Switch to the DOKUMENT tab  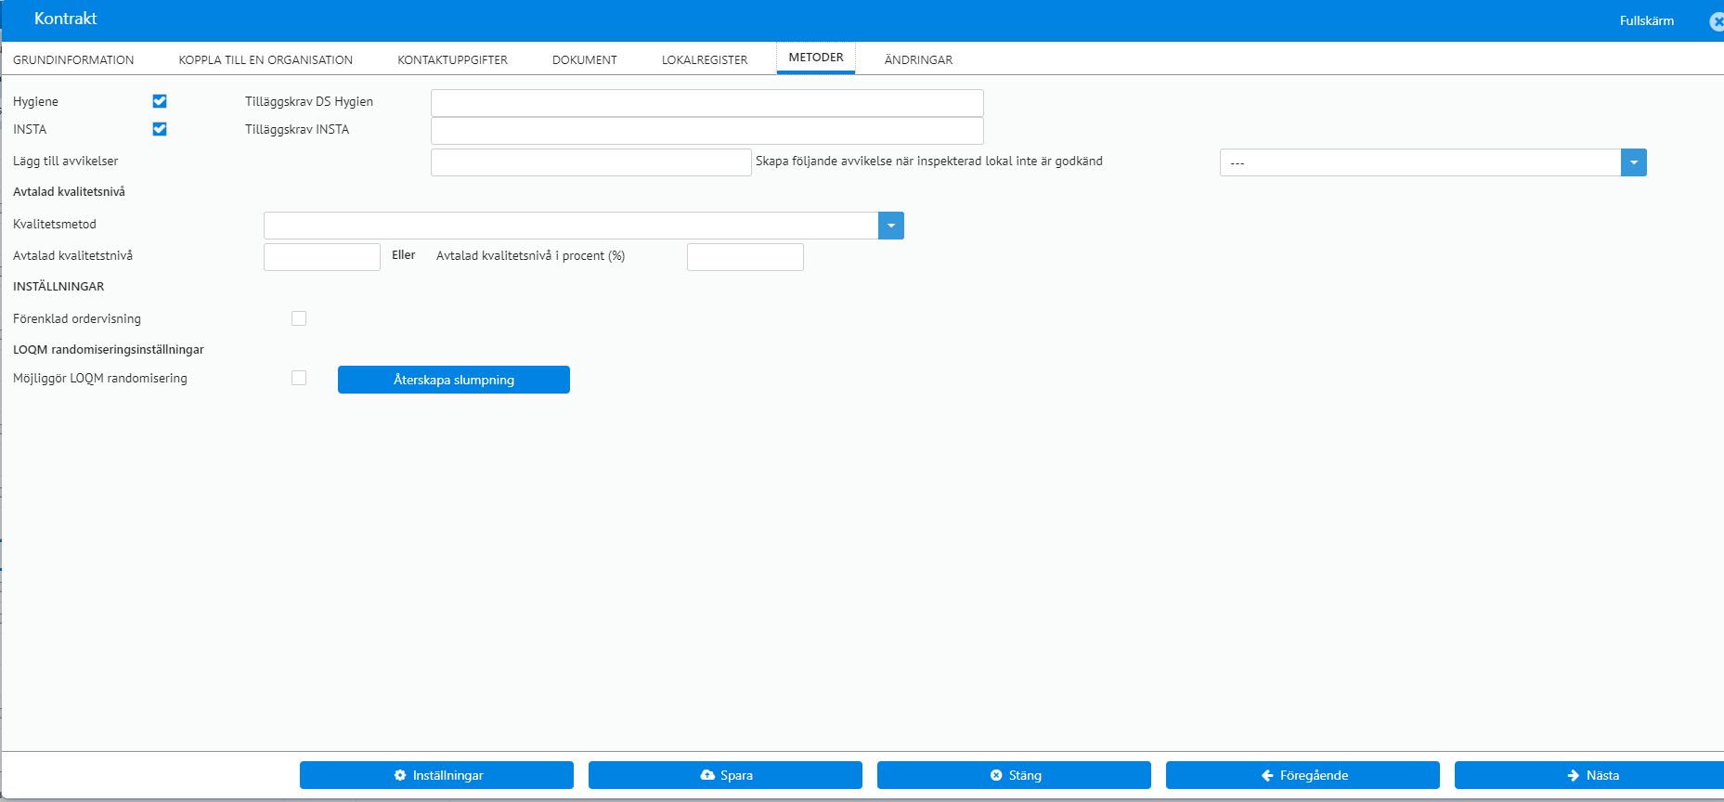pyautogui.click(x=585, y=59)
